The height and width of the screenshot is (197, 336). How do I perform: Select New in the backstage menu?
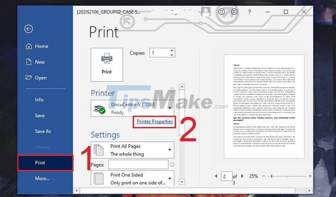pos(35,62)
